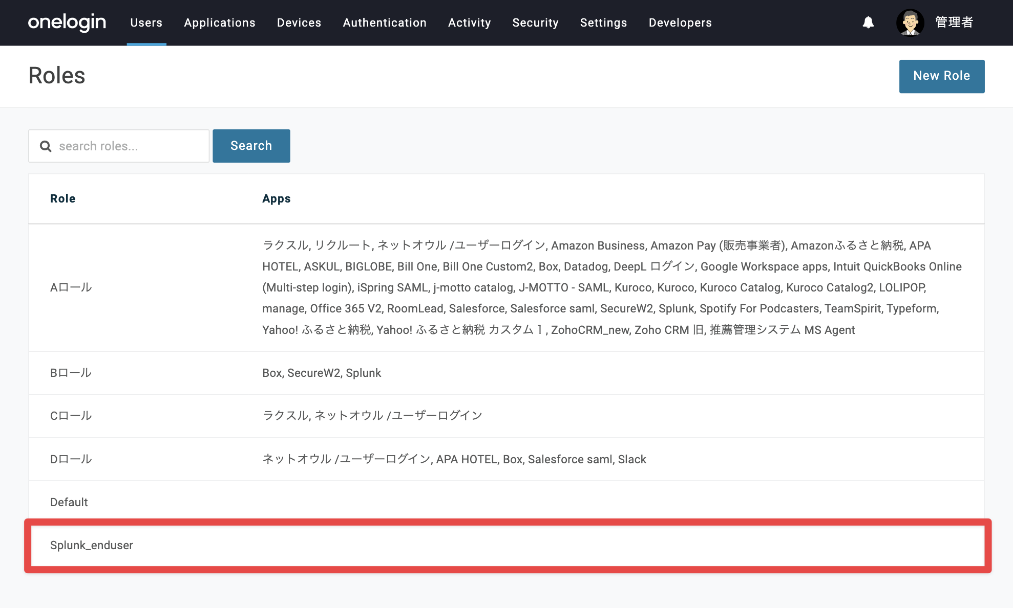Viewport: 1013px width, 608px height.
Task: Click the Apps column header
Action: pos(277,198)
